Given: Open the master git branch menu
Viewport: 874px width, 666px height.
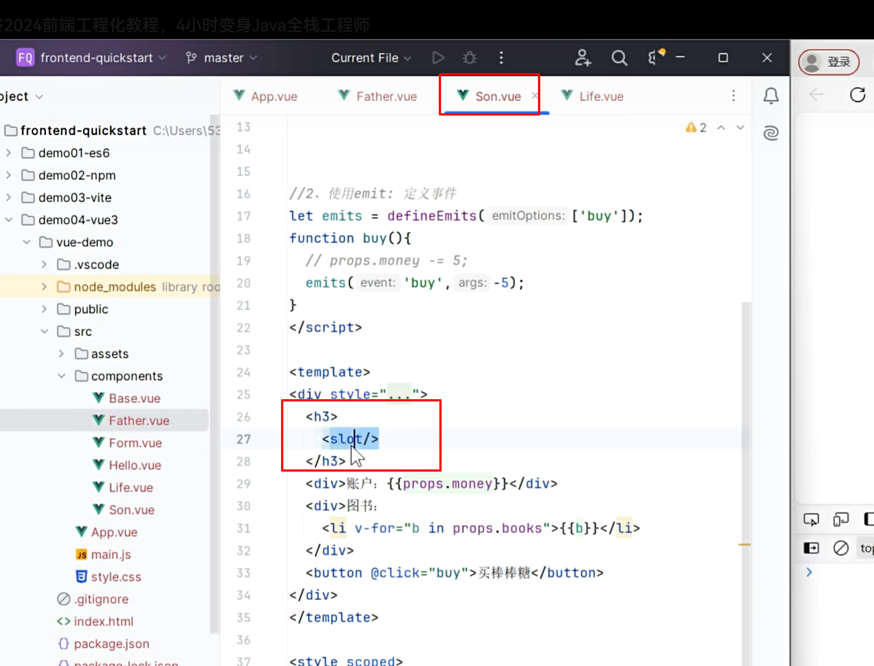Looking at the screenshot, I should click(222, 58).
